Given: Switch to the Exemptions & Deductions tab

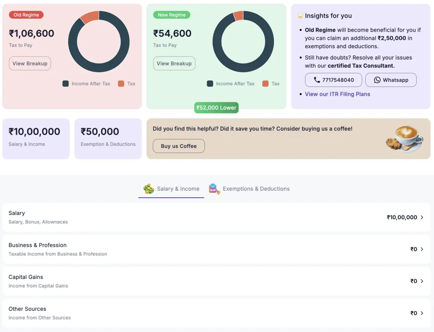Looking at the screenshot, I should coord(256,189).
